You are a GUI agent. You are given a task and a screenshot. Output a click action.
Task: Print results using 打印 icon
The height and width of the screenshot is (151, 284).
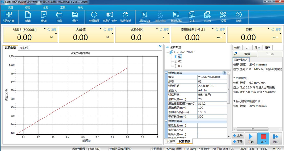59,17
